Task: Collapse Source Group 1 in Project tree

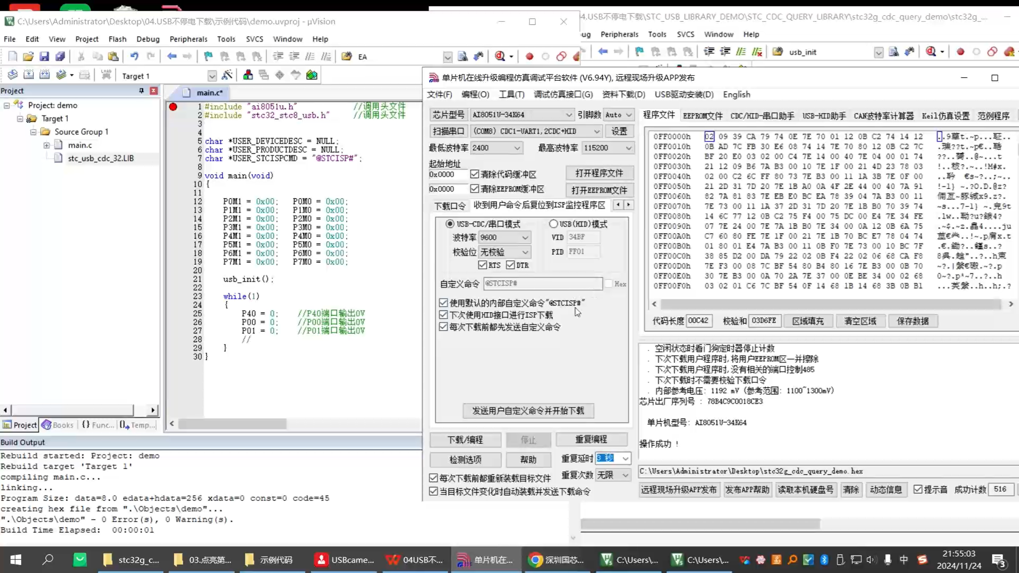Action: [x=34, y=133]
